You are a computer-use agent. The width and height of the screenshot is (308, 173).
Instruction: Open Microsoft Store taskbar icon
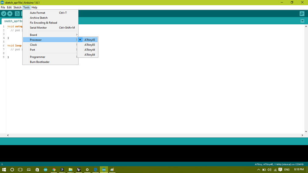point(37,170)
